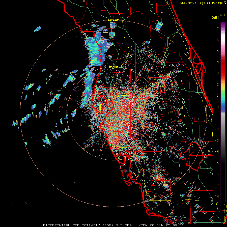This screenshot has width=227, height=227.
Task: Click the 50 NMI range ring label
Action: tap(113, 67)
